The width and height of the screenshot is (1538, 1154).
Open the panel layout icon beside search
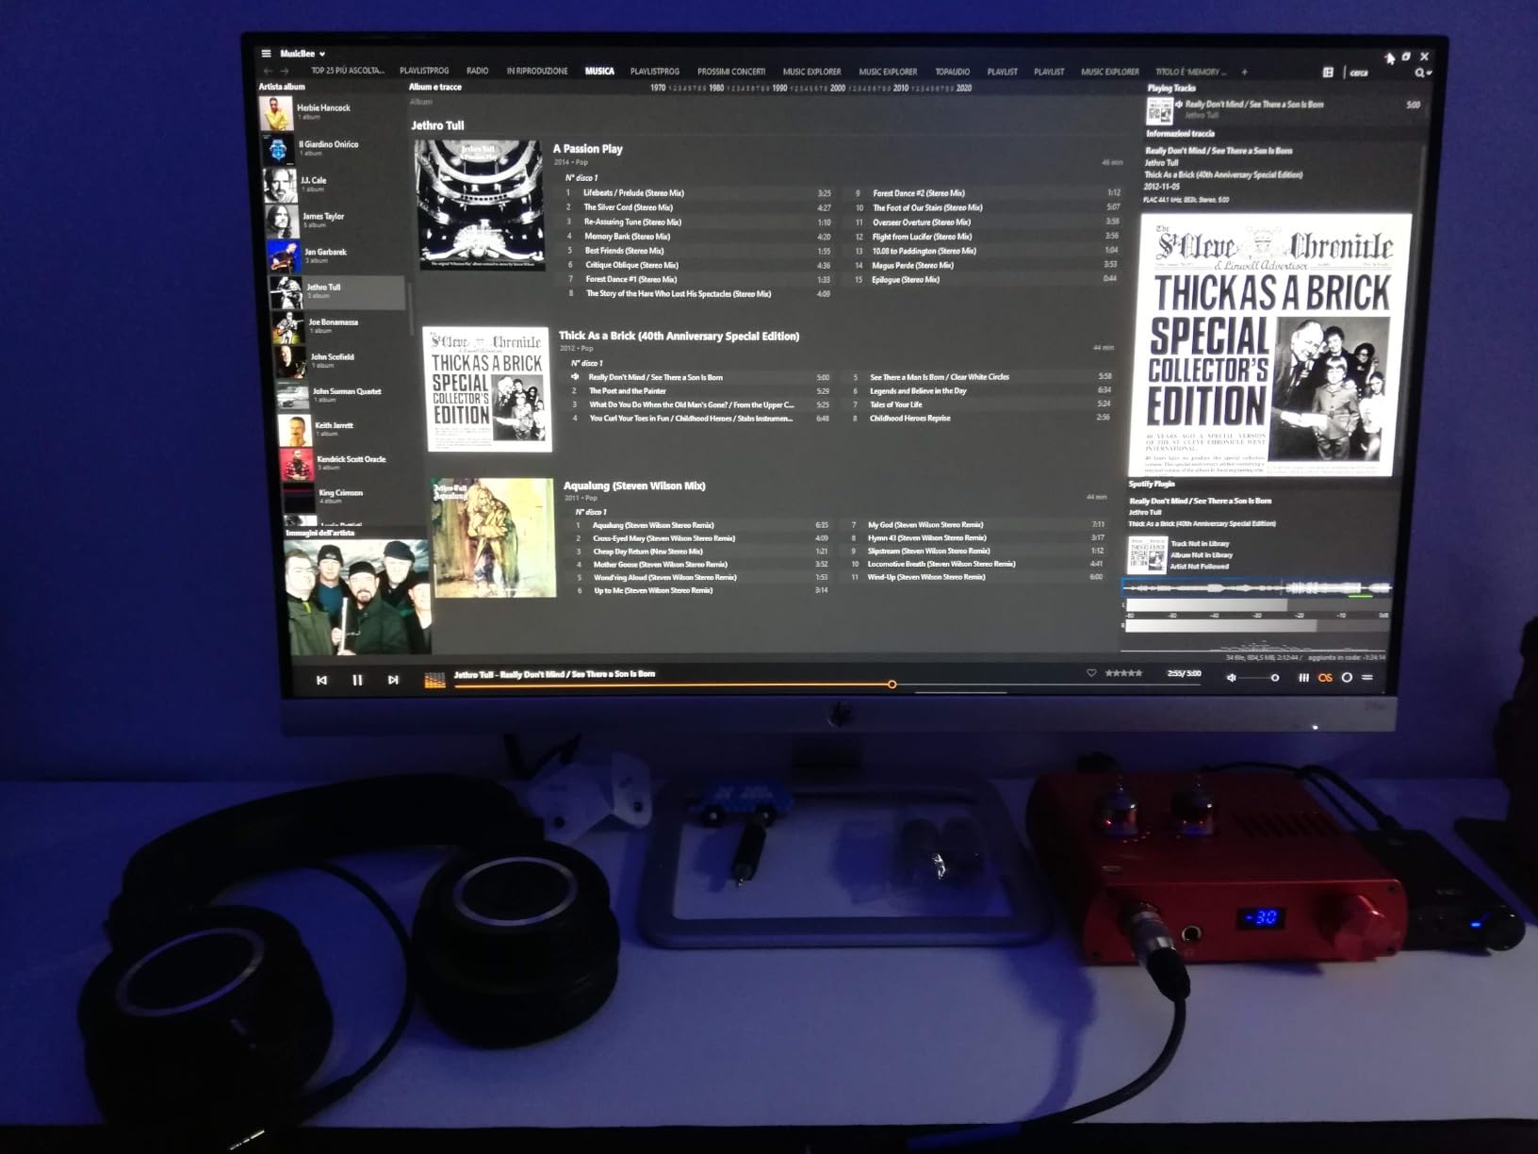[1328, 72]
